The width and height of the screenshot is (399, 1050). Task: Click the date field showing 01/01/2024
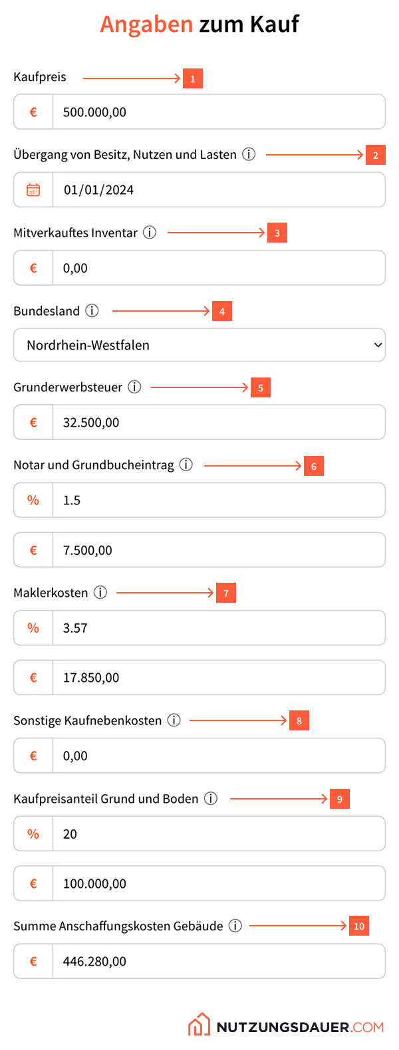click(218, 190)
